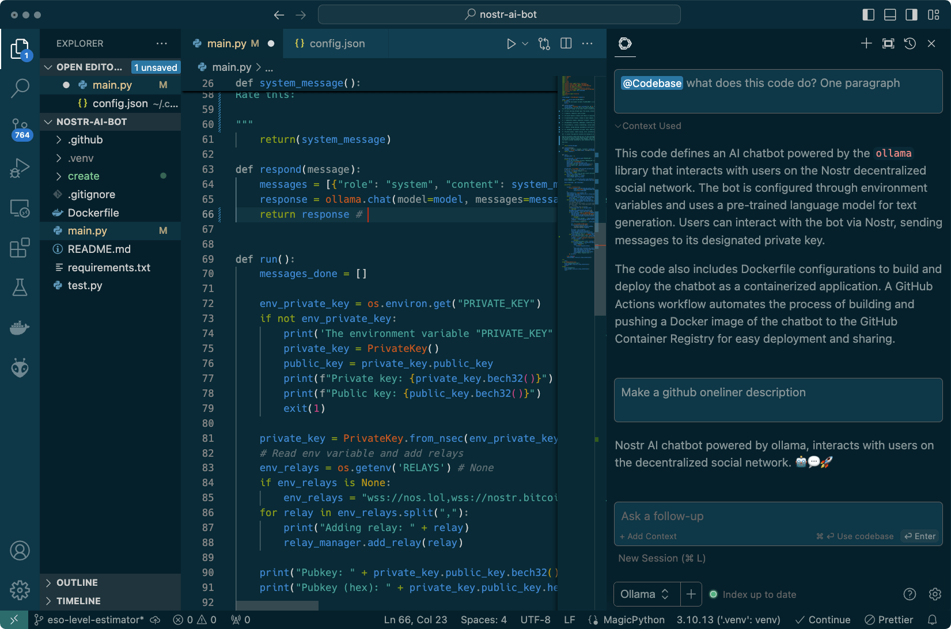Screen dimensions: 951x629
Task: Open Customize Layout button
Action: (934, 15)
